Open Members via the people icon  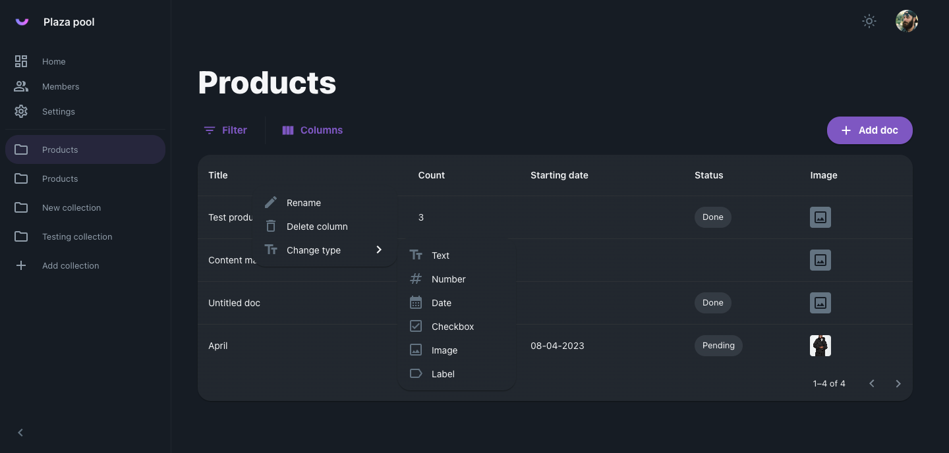[21, 86]
